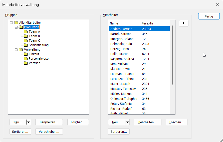Select the Team B group
This screenshot has width=223, height=142.
click(34, 36)
